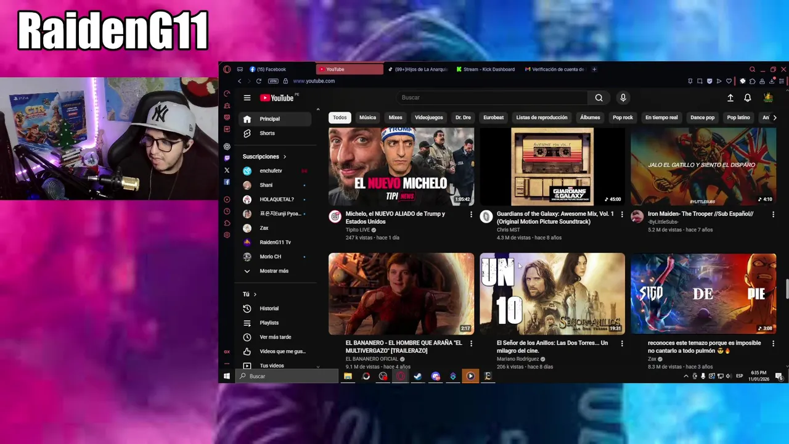The image size is (789, 444).
Task: Open options menu for Iron Maiden video
Action: click(x=773, y=214)
